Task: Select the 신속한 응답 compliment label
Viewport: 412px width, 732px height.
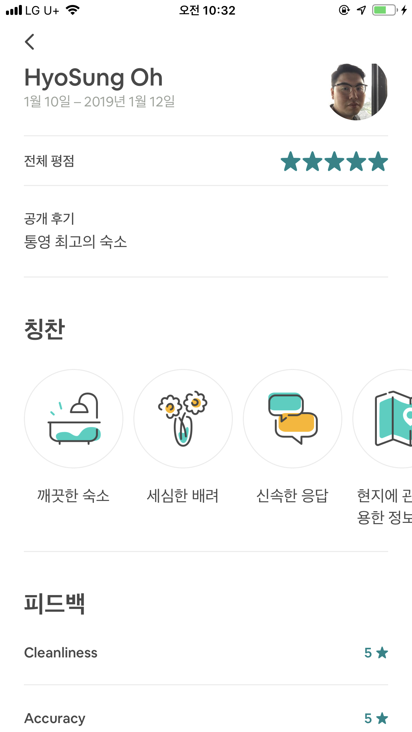Action: (292, 496)
